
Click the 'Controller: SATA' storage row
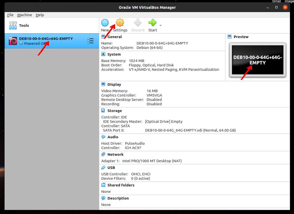coord(115,126)
